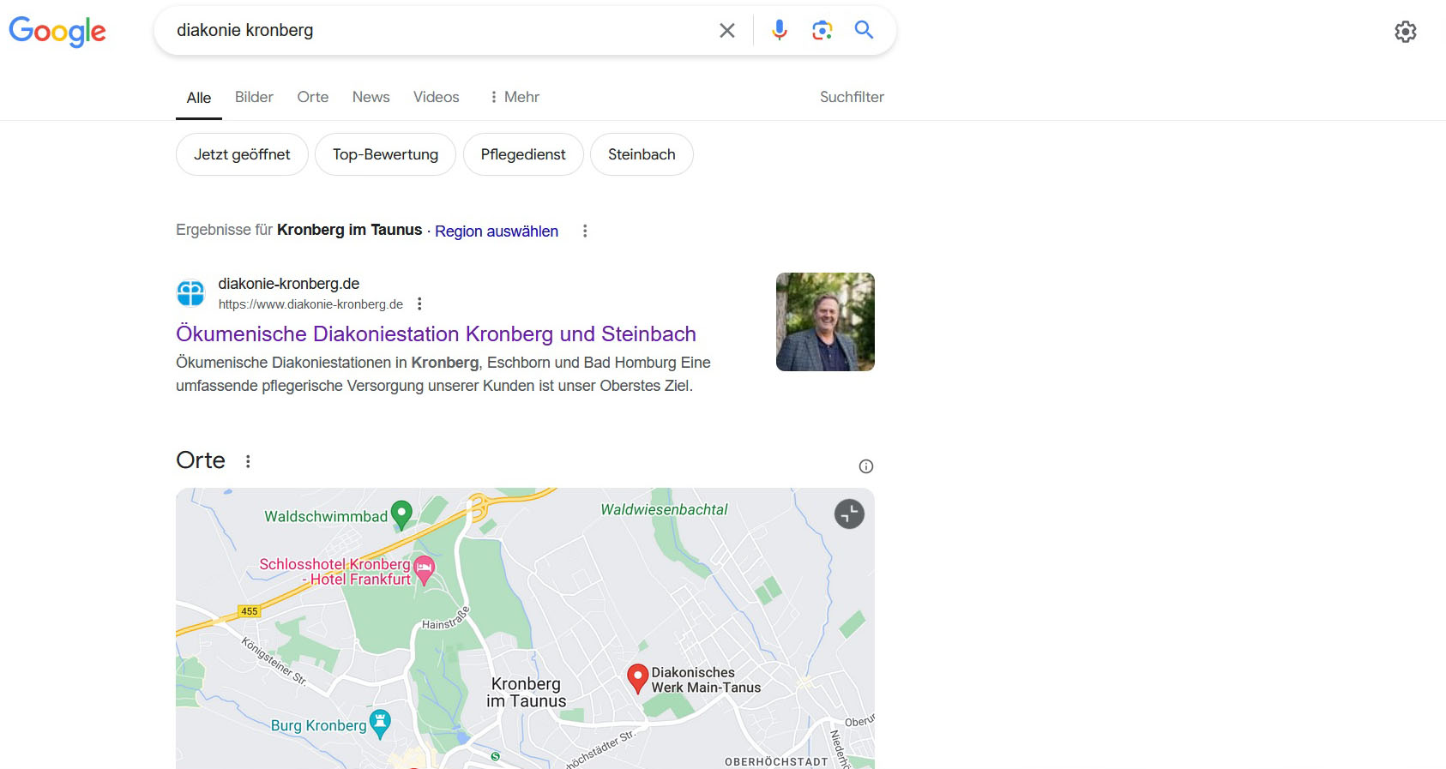Search by image with the Google Lens icon
1446x769 pixels.
(822, 30)
